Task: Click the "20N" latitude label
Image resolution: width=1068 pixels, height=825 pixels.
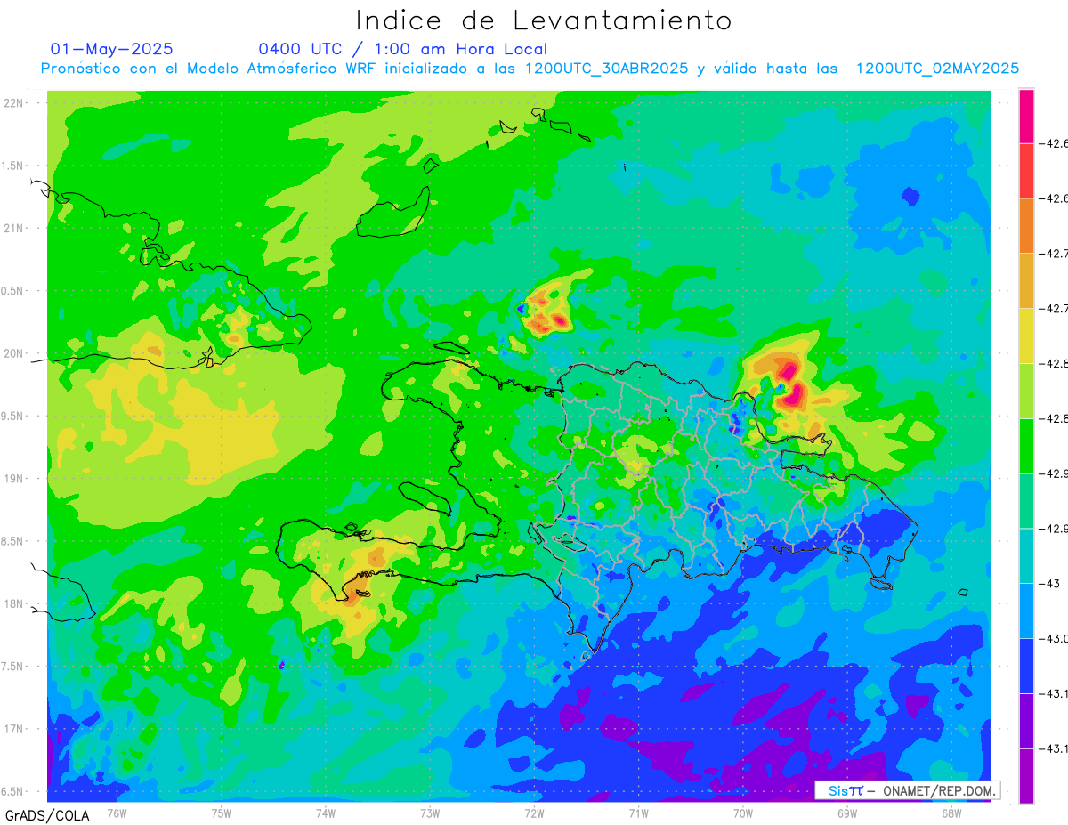Action: (x=14, y=353)
